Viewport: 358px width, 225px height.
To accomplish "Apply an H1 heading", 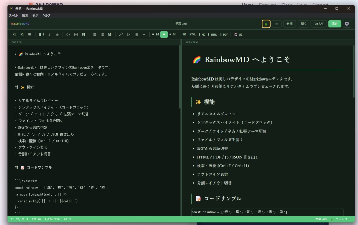I will point(14,34).
